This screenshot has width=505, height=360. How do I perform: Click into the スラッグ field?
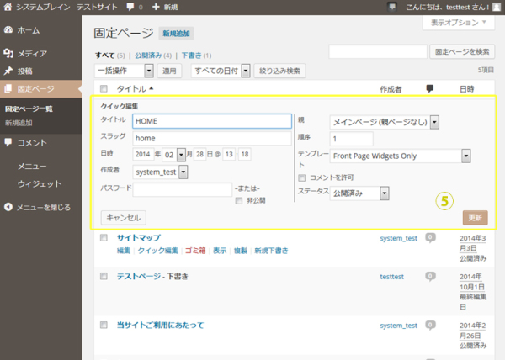[210, 138]
